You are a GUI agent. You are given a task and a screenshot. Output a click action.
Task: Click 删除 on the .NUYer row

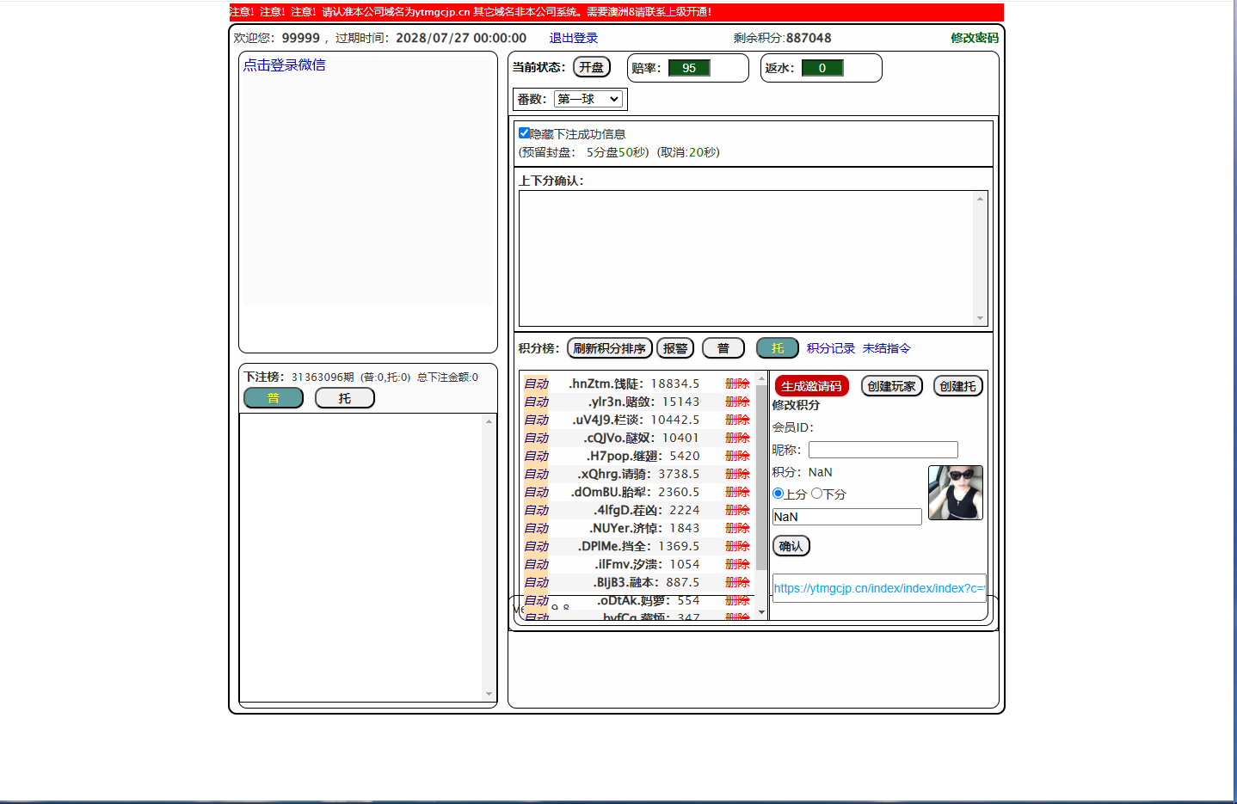pyautogui.click(x=737, y=528)
